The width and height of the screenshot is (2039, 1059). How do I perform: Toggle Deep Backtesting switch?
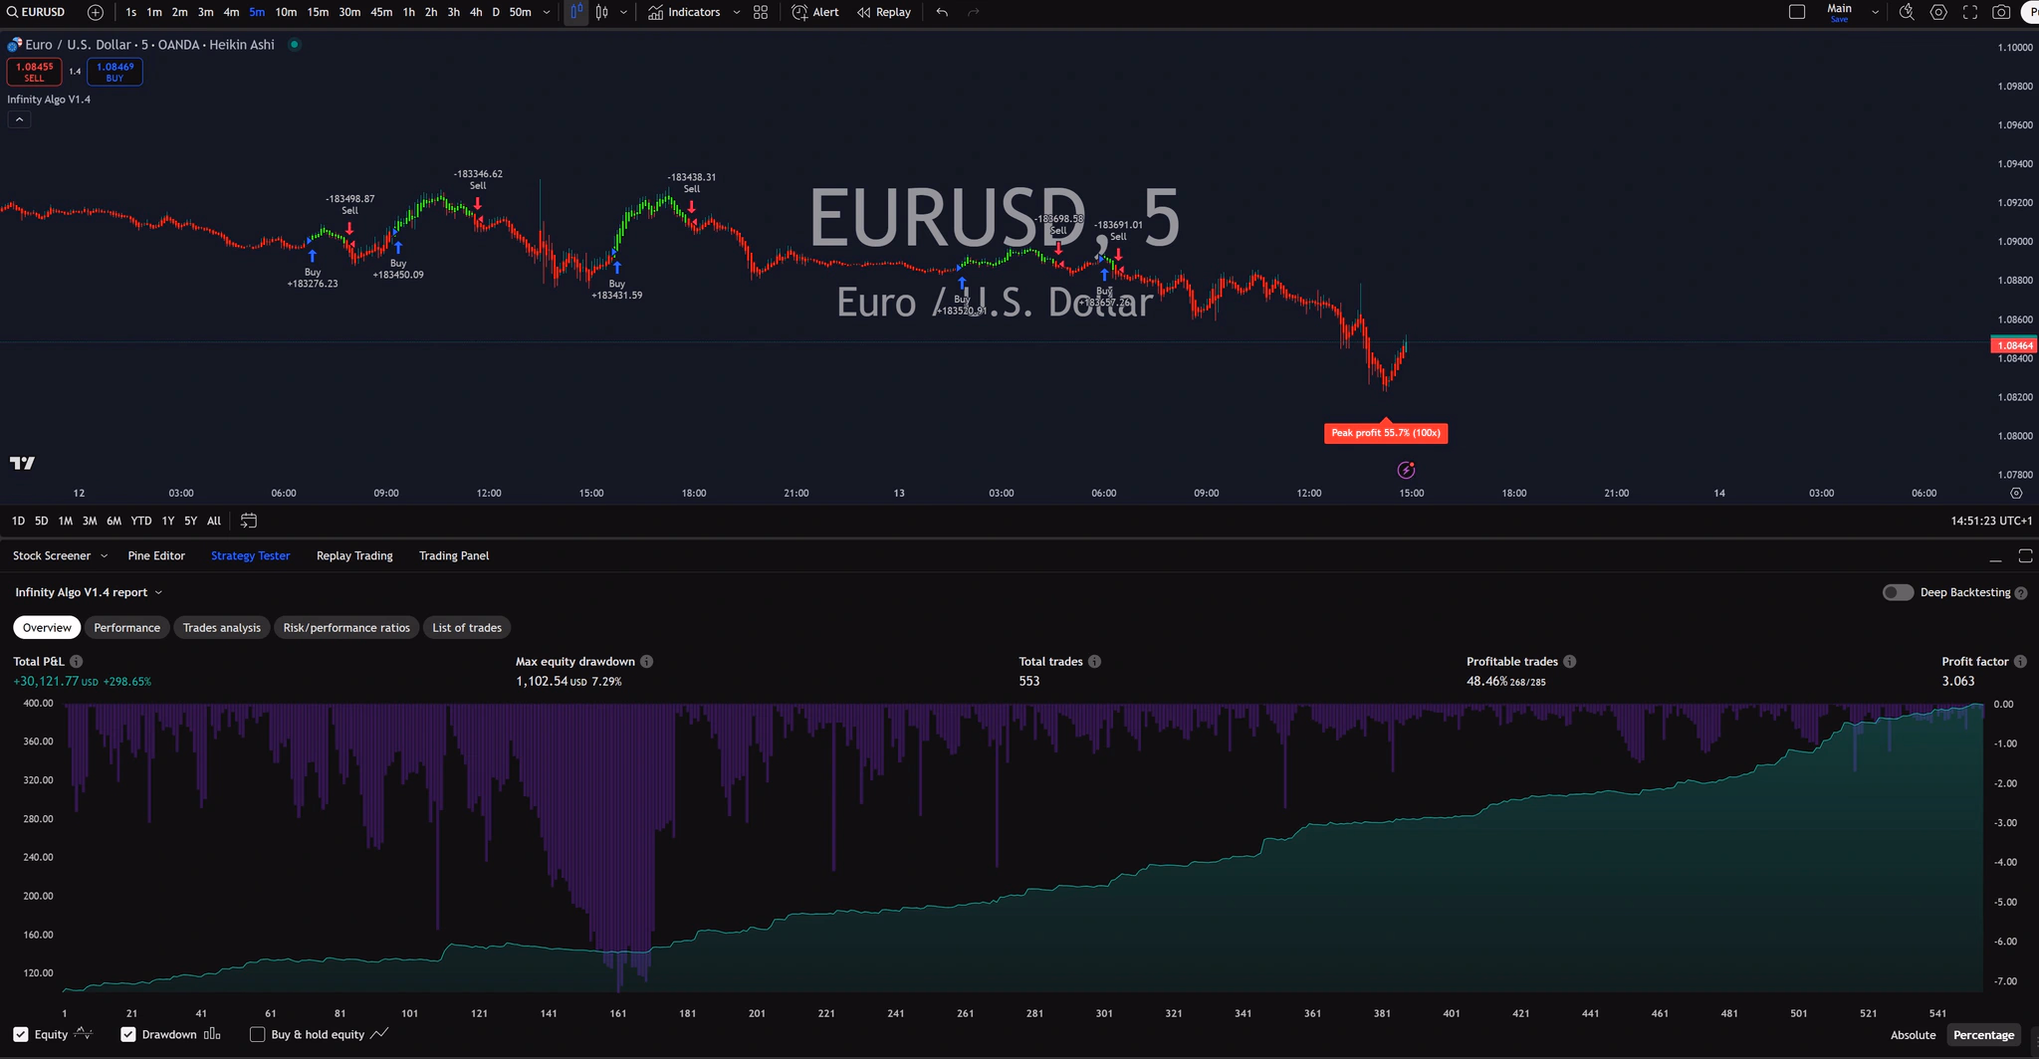[x=1898, y=592]
